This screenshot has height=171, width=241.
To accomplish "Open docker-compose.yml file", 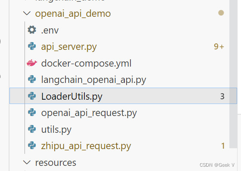I will 86,63.
